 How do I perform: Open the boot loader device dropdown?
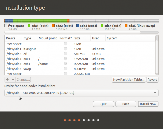(81, 93)
